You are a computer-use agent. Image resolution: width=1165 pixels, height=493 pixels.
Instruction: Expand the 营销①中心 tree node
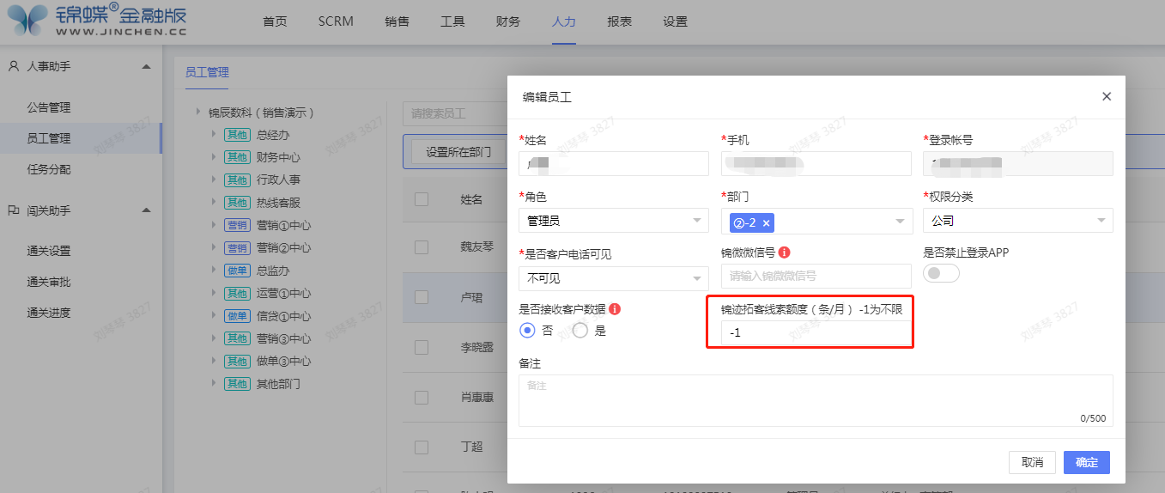[215, 225]
